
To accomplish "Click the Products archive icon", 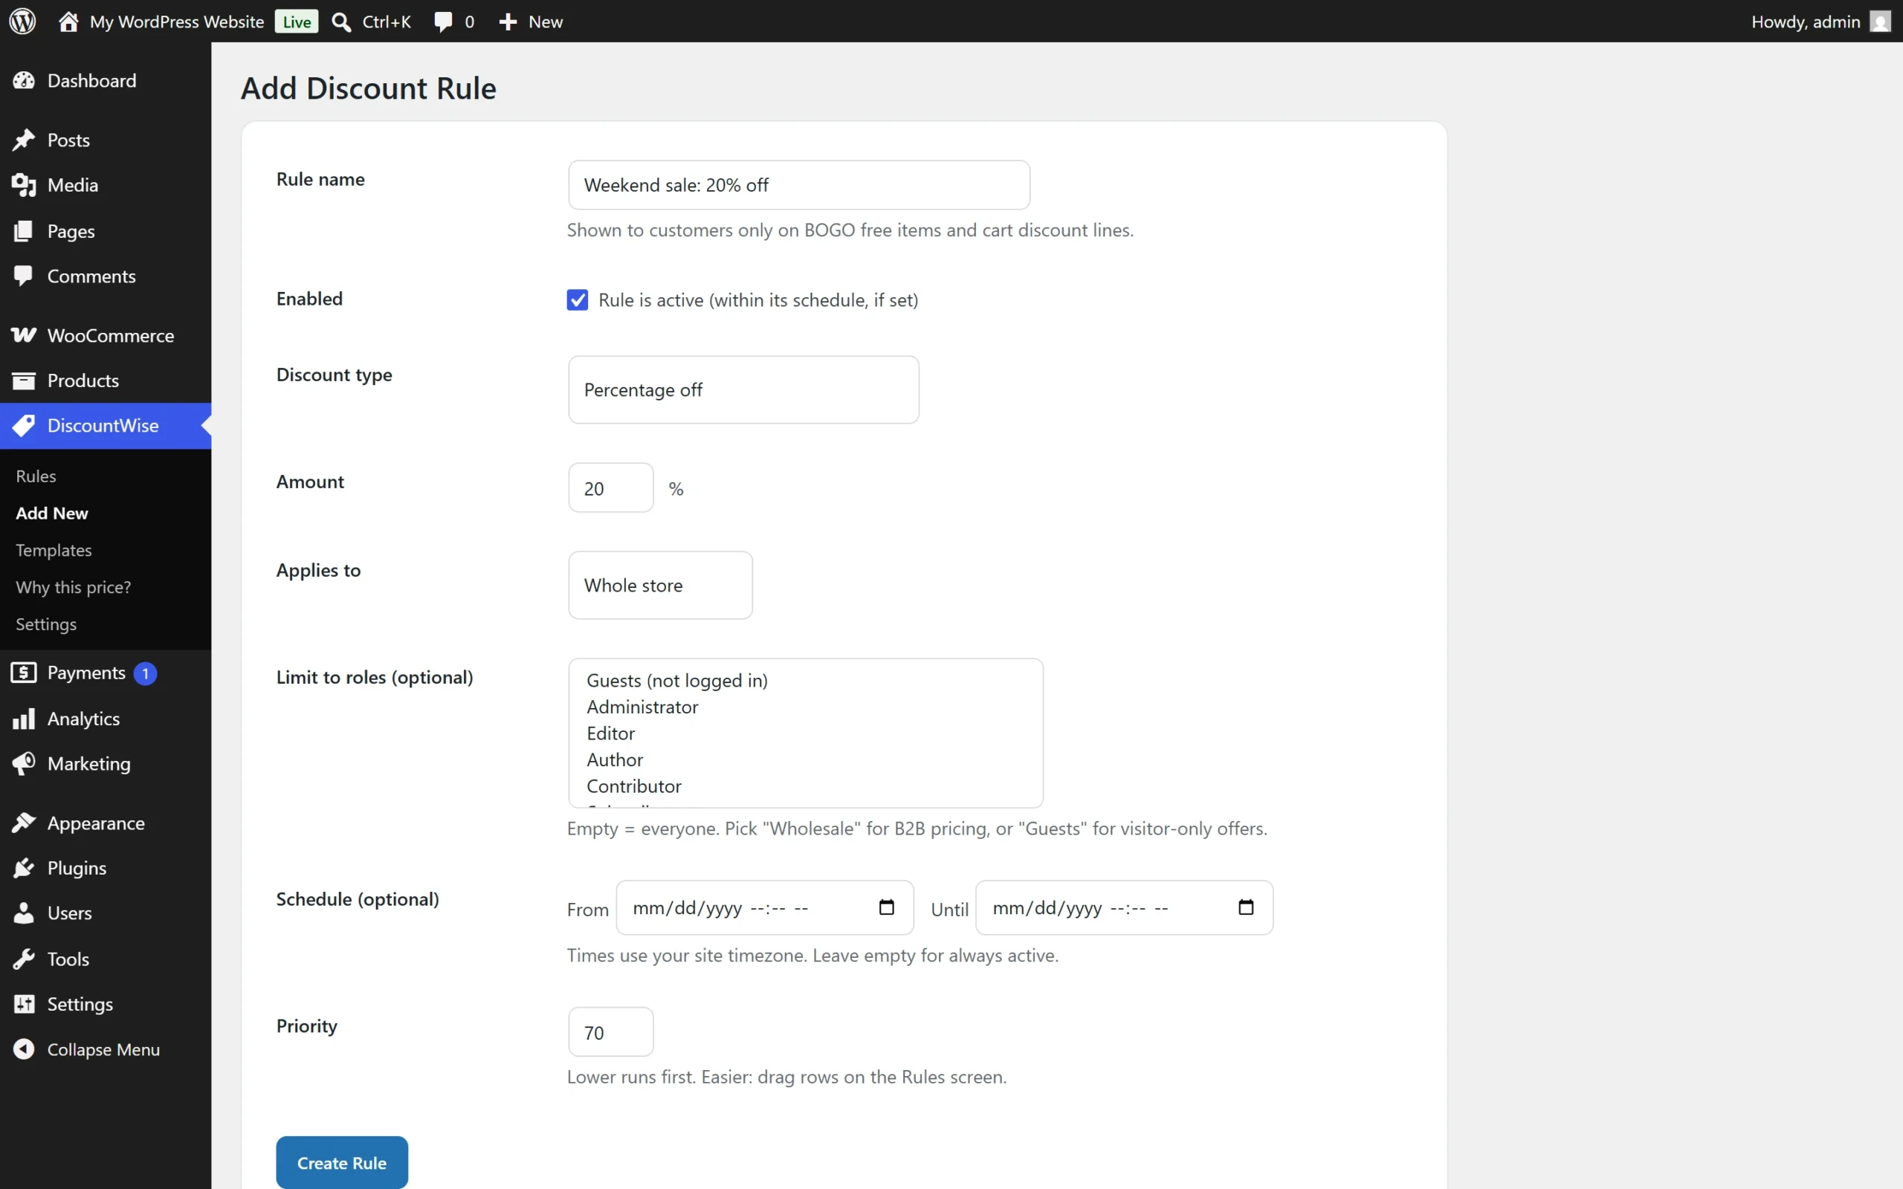I will coord(24,380).
